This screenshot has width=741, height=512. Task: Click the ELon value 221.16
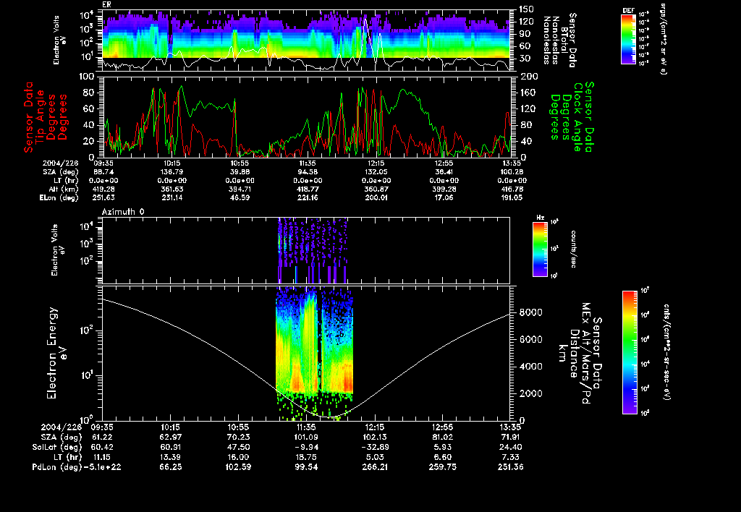click(308, 197)
